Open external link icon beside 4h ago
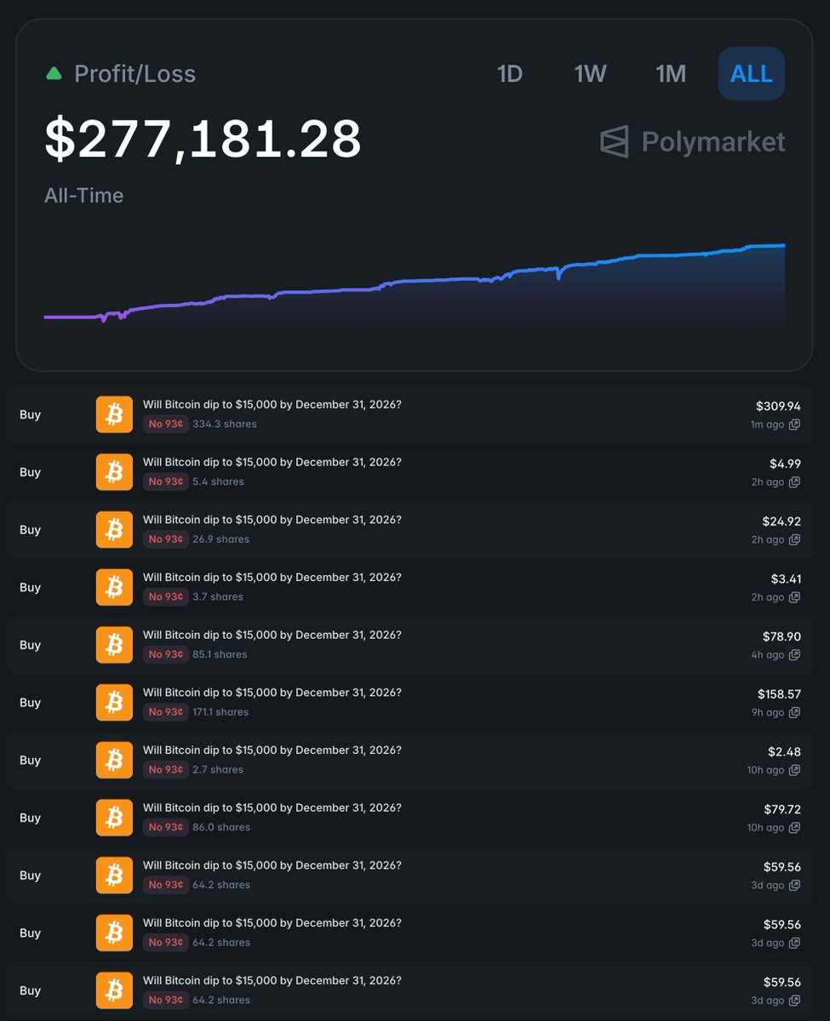830x1021 pixels. click(x=794, y=655)
